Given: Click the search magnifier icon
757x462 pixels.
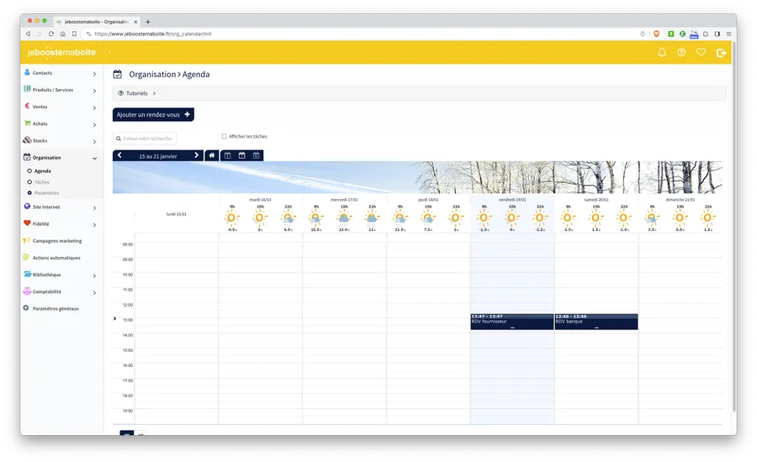Looking at the screenshot, I should pos(119,139).
